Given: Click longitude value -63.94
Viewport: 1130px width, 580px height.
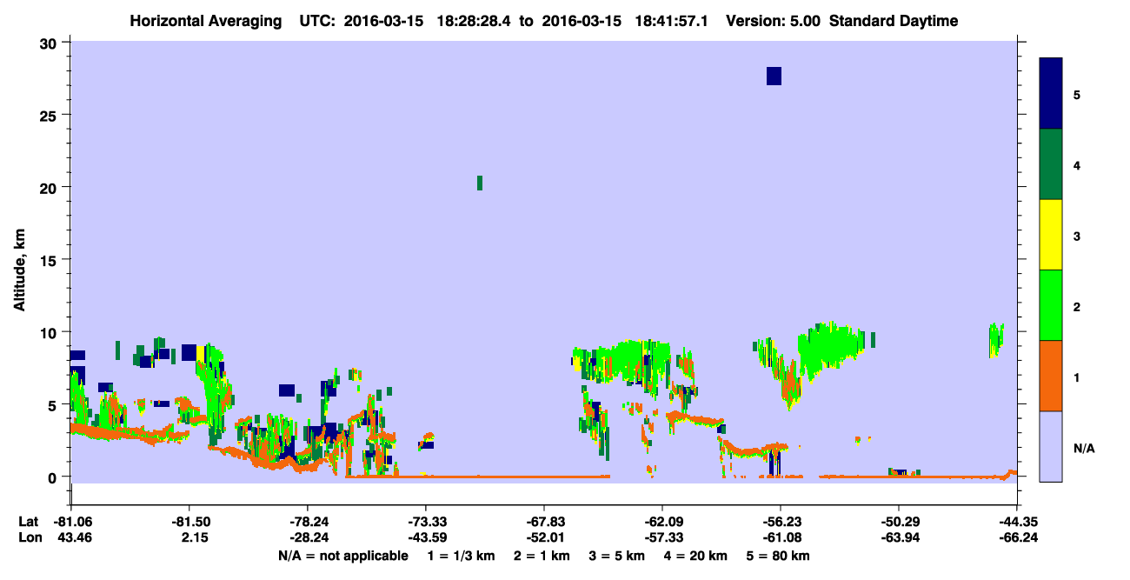Looking at the screenshot, I should click(x=899, y=537).
